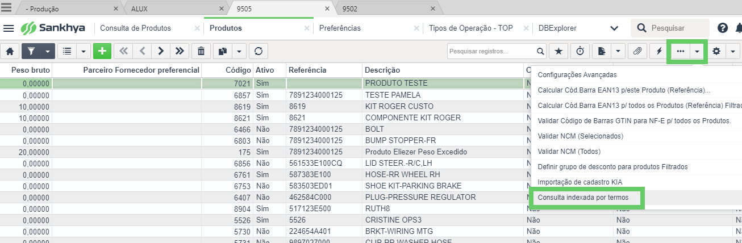This screenshot has width=742, height=243.
Task: Open the notifications bell icon
Action: coord(739,28)
